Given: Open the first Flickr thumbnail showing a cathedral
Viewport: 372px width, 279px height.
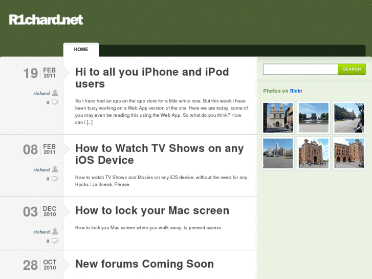Looking at the screenshot, I should [x=278, y=118].
